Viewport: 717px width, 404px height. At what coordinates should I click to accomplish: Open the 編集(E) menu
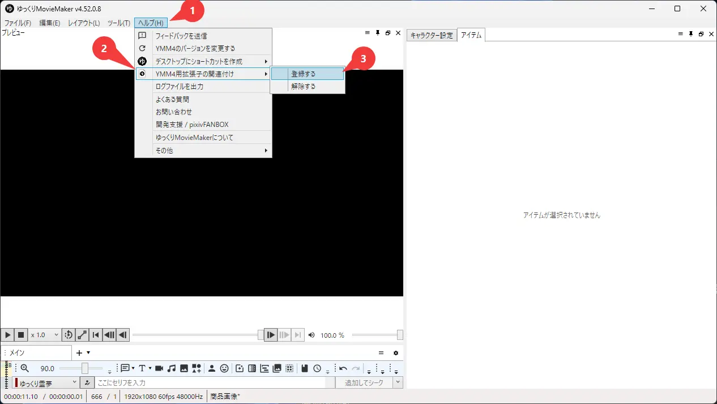[x=50, y=23]
